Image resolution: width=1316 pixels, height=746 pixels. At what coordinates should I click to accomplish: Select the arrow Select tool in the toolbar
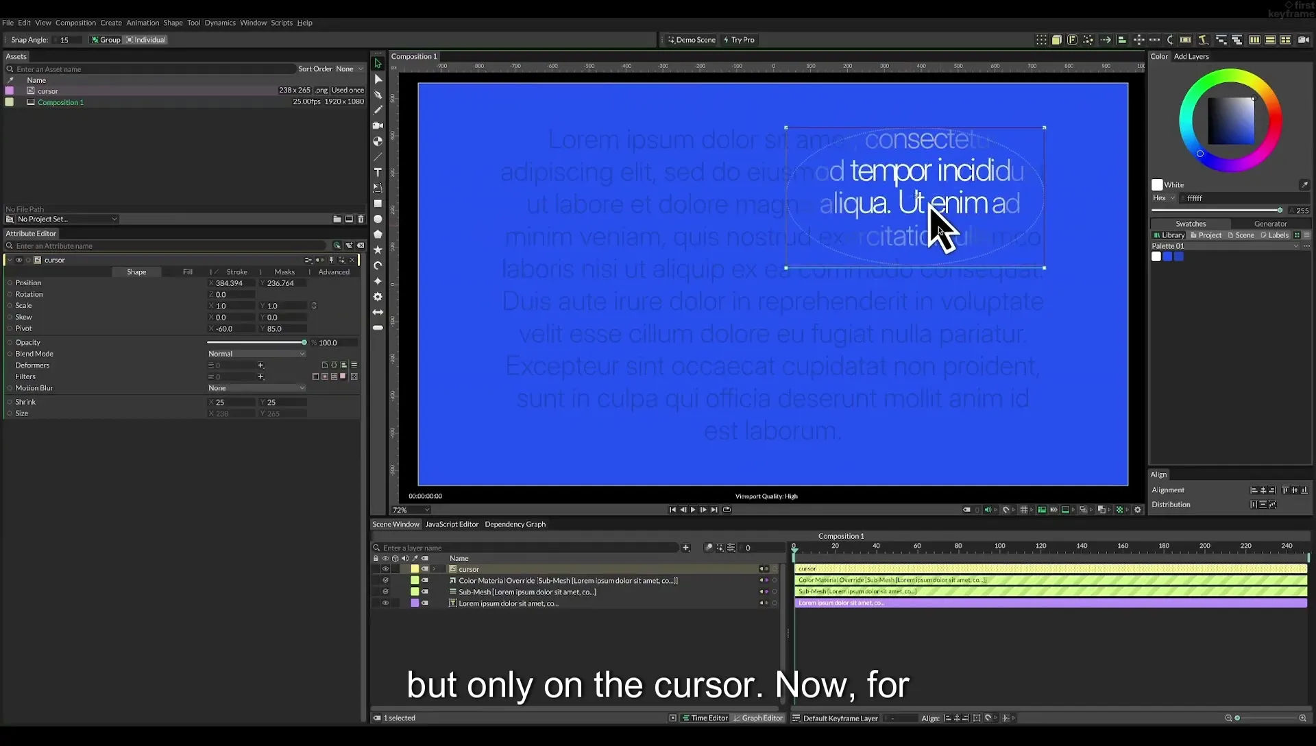tap(378, 63)
